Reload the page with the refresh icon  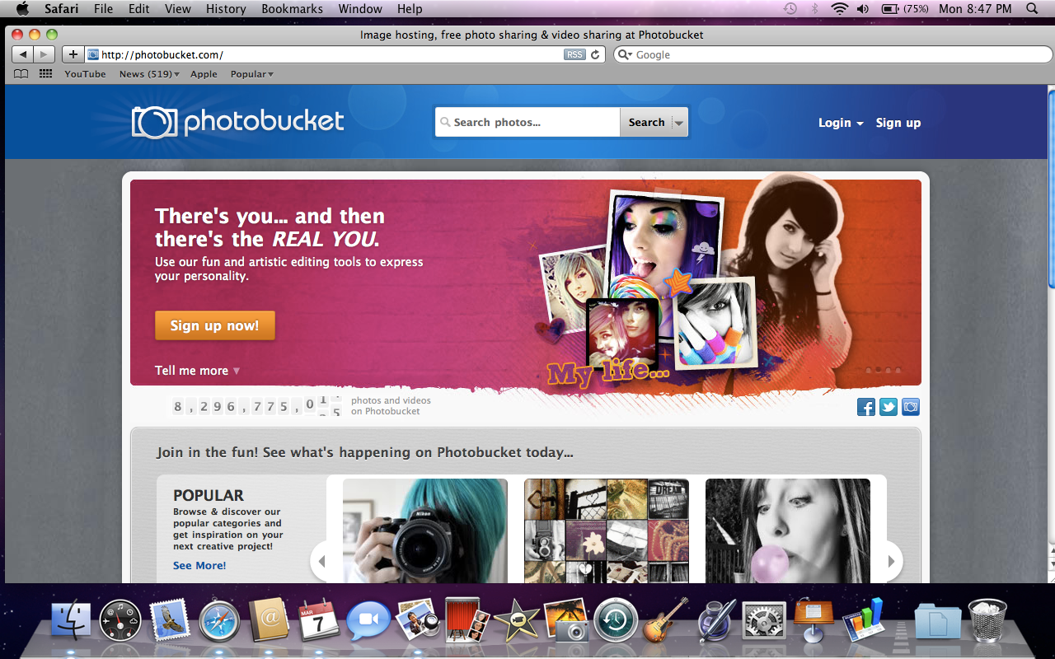595,54
